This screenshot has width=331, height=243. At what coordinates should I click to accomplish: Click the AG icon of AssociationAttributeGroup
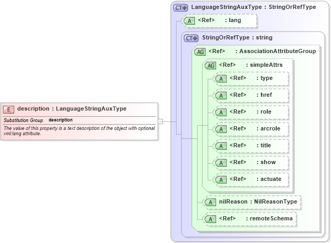pyautogui.click(x=200, y=52)
